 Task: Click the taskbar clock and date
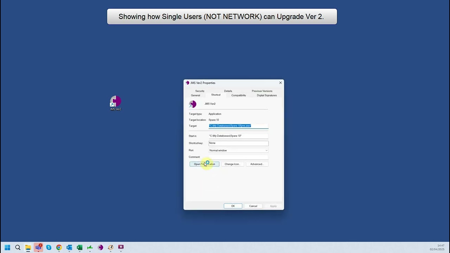437,247
